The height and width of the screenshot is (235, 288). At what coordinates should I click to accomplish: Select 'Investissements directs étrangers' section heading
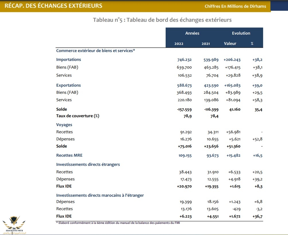[88, 164]
